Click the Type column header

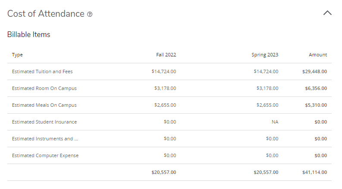point(18,55)
